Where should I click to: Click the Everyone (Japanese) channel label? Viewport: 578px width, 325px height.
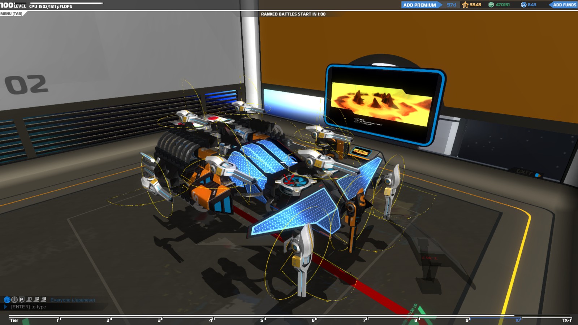pos(73,300)
